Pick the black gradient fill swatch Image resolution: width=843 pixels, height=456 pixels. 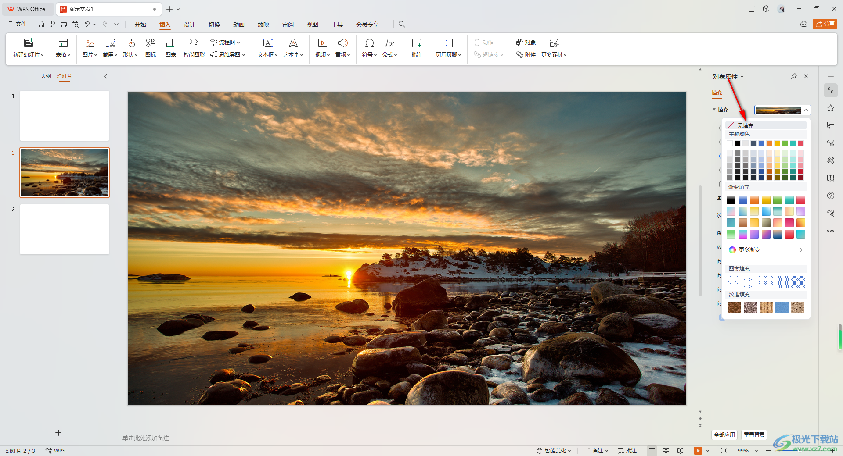click(x=731, y=200)
